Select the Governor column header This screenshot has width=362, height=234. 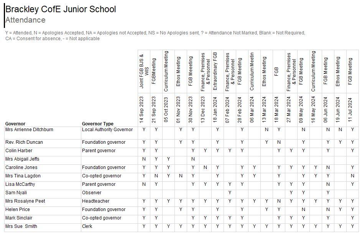pos(15,124)
